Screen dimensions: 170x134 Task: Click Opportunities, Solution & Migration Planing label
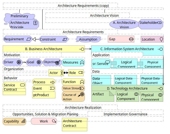click(x=45, y=114)
